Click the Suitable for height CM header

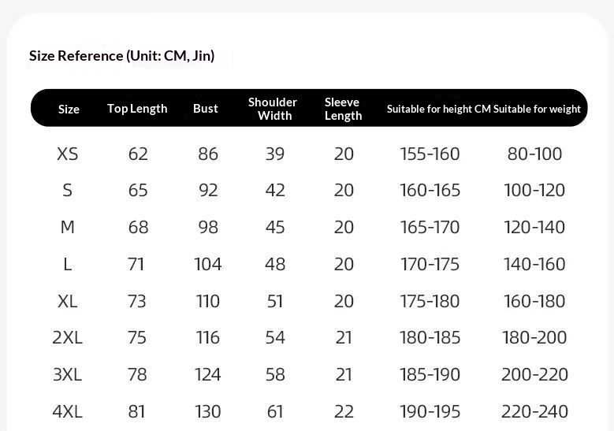click(438, 109)
